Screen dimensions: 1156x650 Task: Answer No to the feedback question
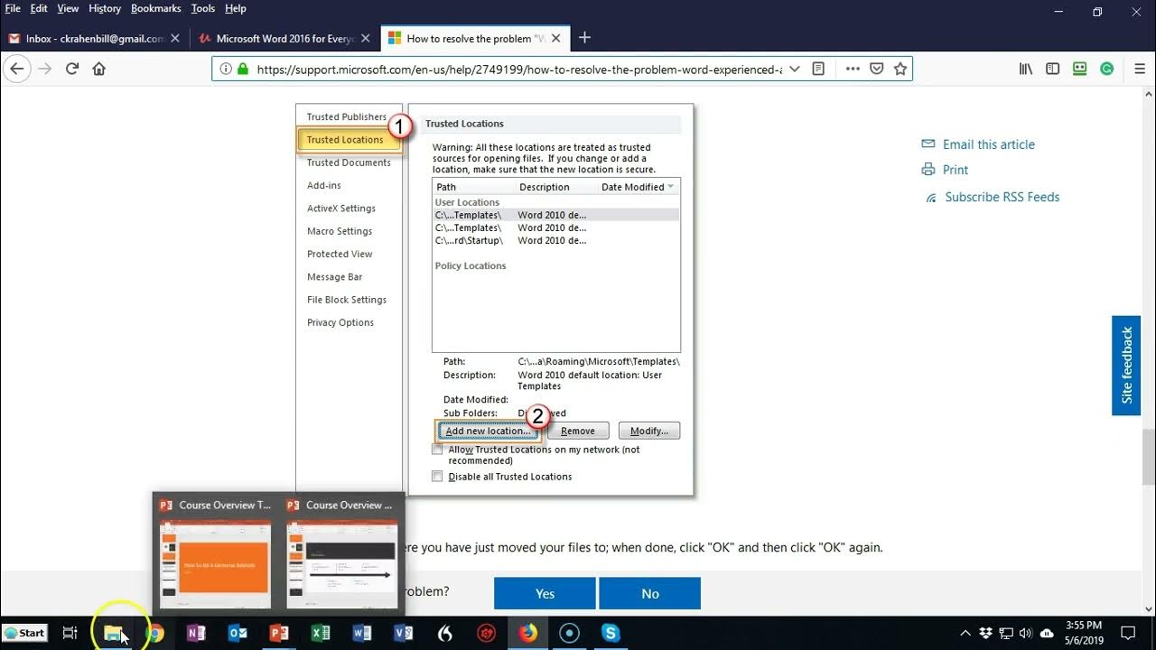click(650, 593)
